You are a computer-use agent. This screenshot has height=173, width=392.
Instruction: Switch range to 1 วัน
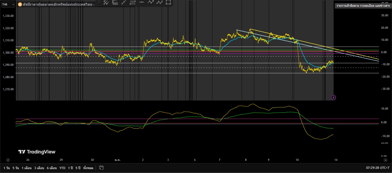point(7,168)
